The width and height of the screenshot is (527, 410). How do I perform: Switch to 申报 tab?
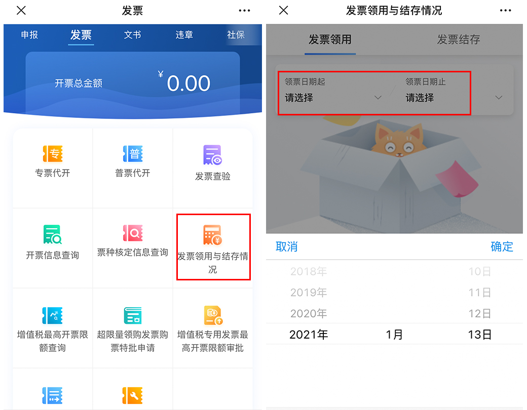(29, 34)
